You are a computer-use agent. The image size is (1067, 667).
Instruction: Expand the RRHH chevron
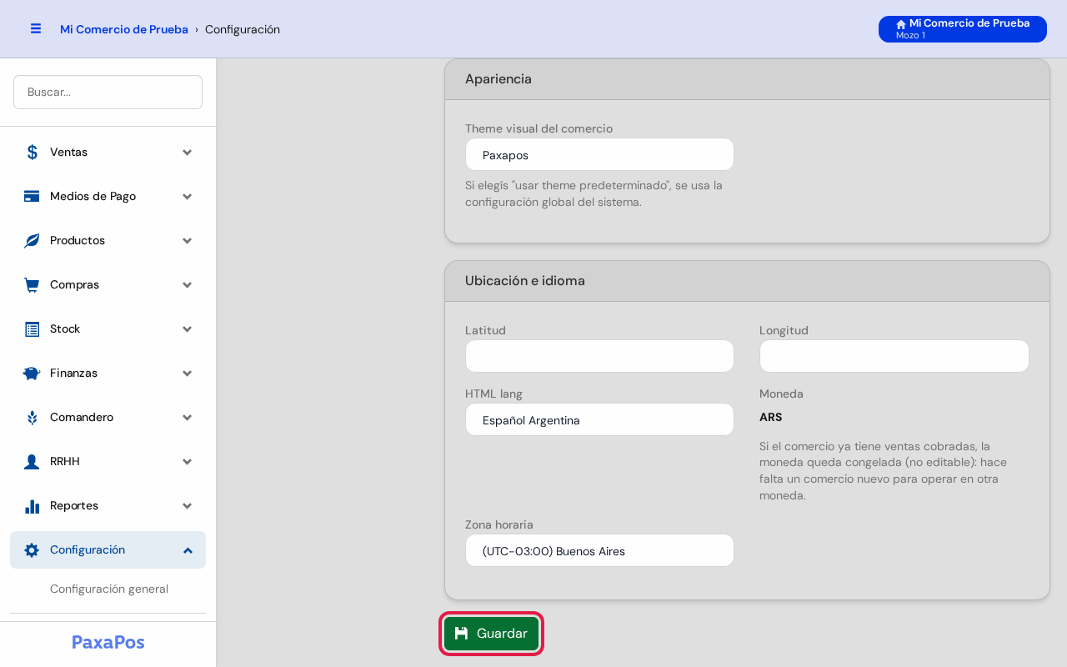click(188, 462)
